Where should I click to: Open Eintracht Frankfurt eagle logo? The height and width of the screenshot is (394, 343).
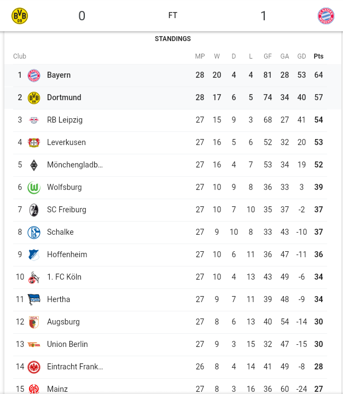34,367
